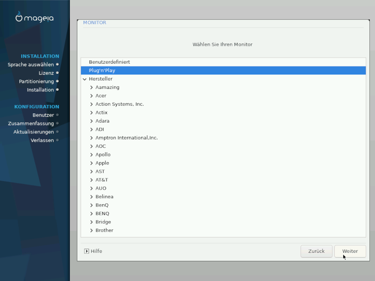Screen dimensions: 375x281
Task: Go back with the Zurück button
Action: point(316,251)
